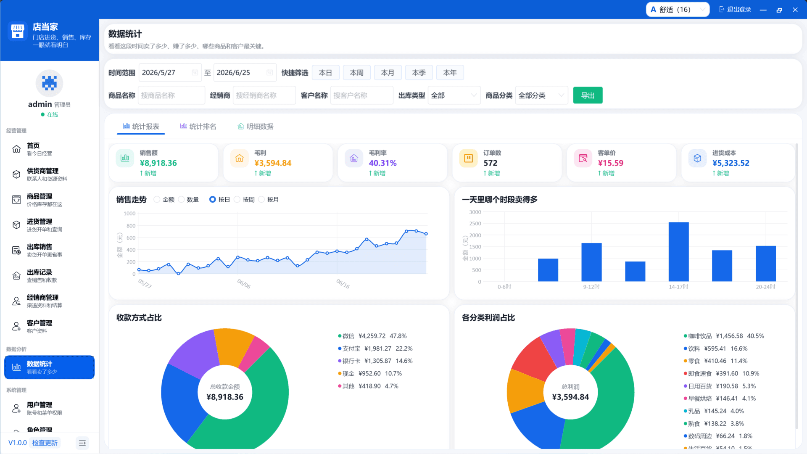Focus the 经销商 search field

click(264, 95)
